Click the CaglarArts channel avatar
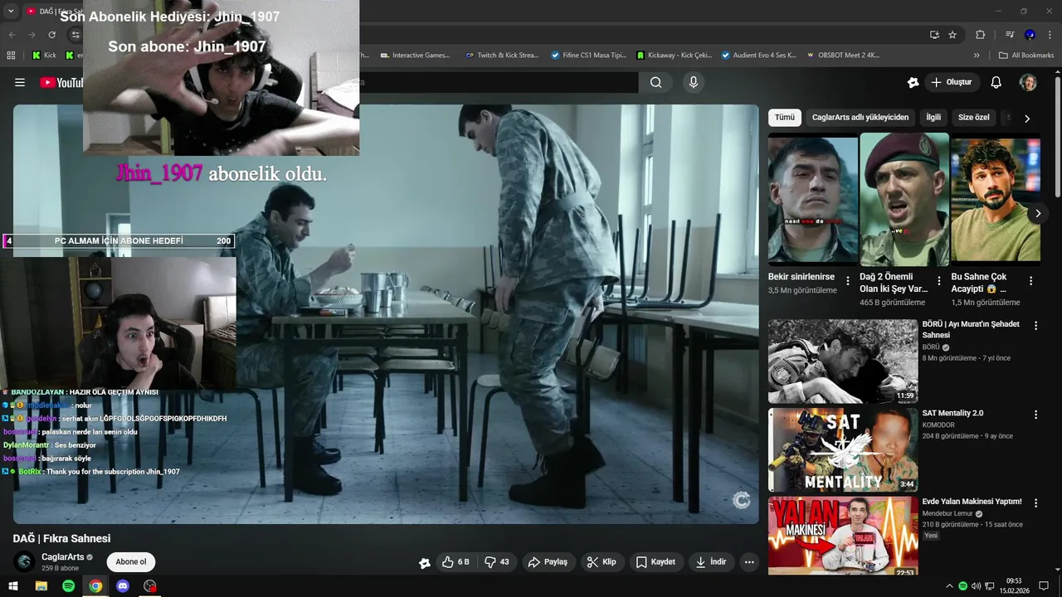 tap(25, 562)
